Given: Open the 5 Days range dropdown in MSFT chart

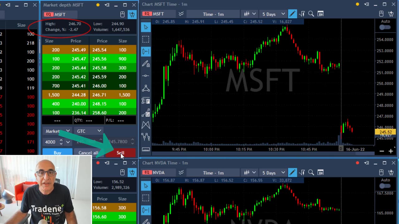Looking at the screenshot, I should (x=274, y=14).
